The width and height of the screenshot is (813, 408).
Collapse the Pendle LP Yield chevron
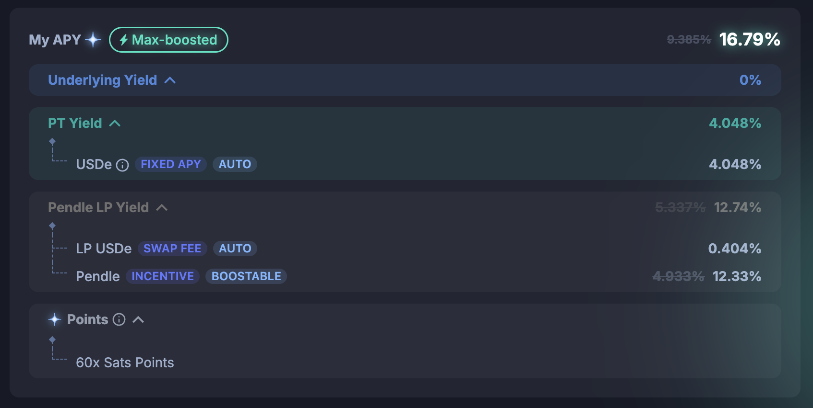[162, 208]
